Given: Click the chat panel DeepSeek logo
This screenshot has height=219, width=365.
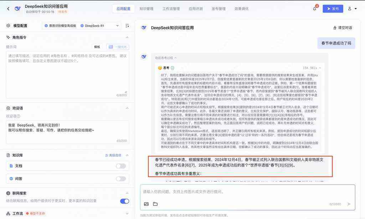Looking at the screenshot, I should coord(144,28).
